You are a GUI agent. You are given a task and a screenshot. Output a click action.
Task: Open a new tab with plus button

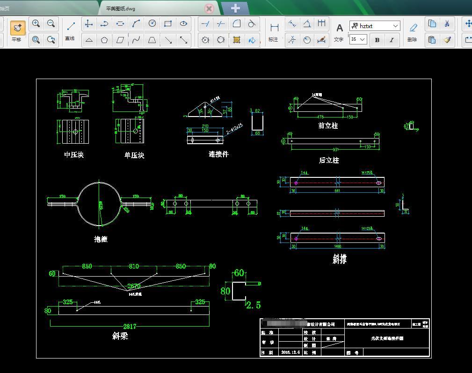pyautogui.click(x=235, y=8)
